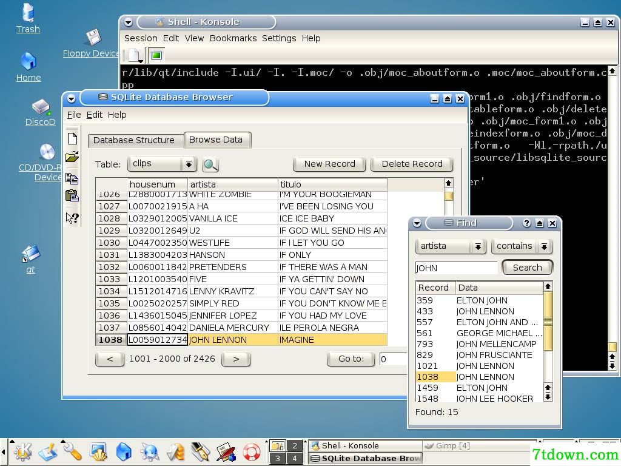
Task: Click the Go to: button
Action: pyautogui.click(x=351, y=359)
